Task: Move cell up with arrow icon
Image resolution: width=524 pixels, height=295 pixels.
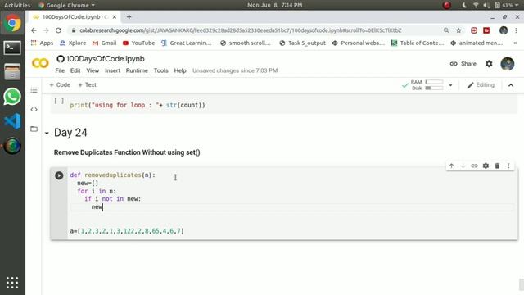Action: pyautogui.click(x=451, y=166)
